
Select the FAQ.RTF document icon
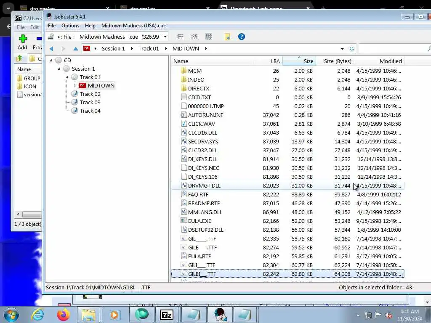tap(184, 194)
